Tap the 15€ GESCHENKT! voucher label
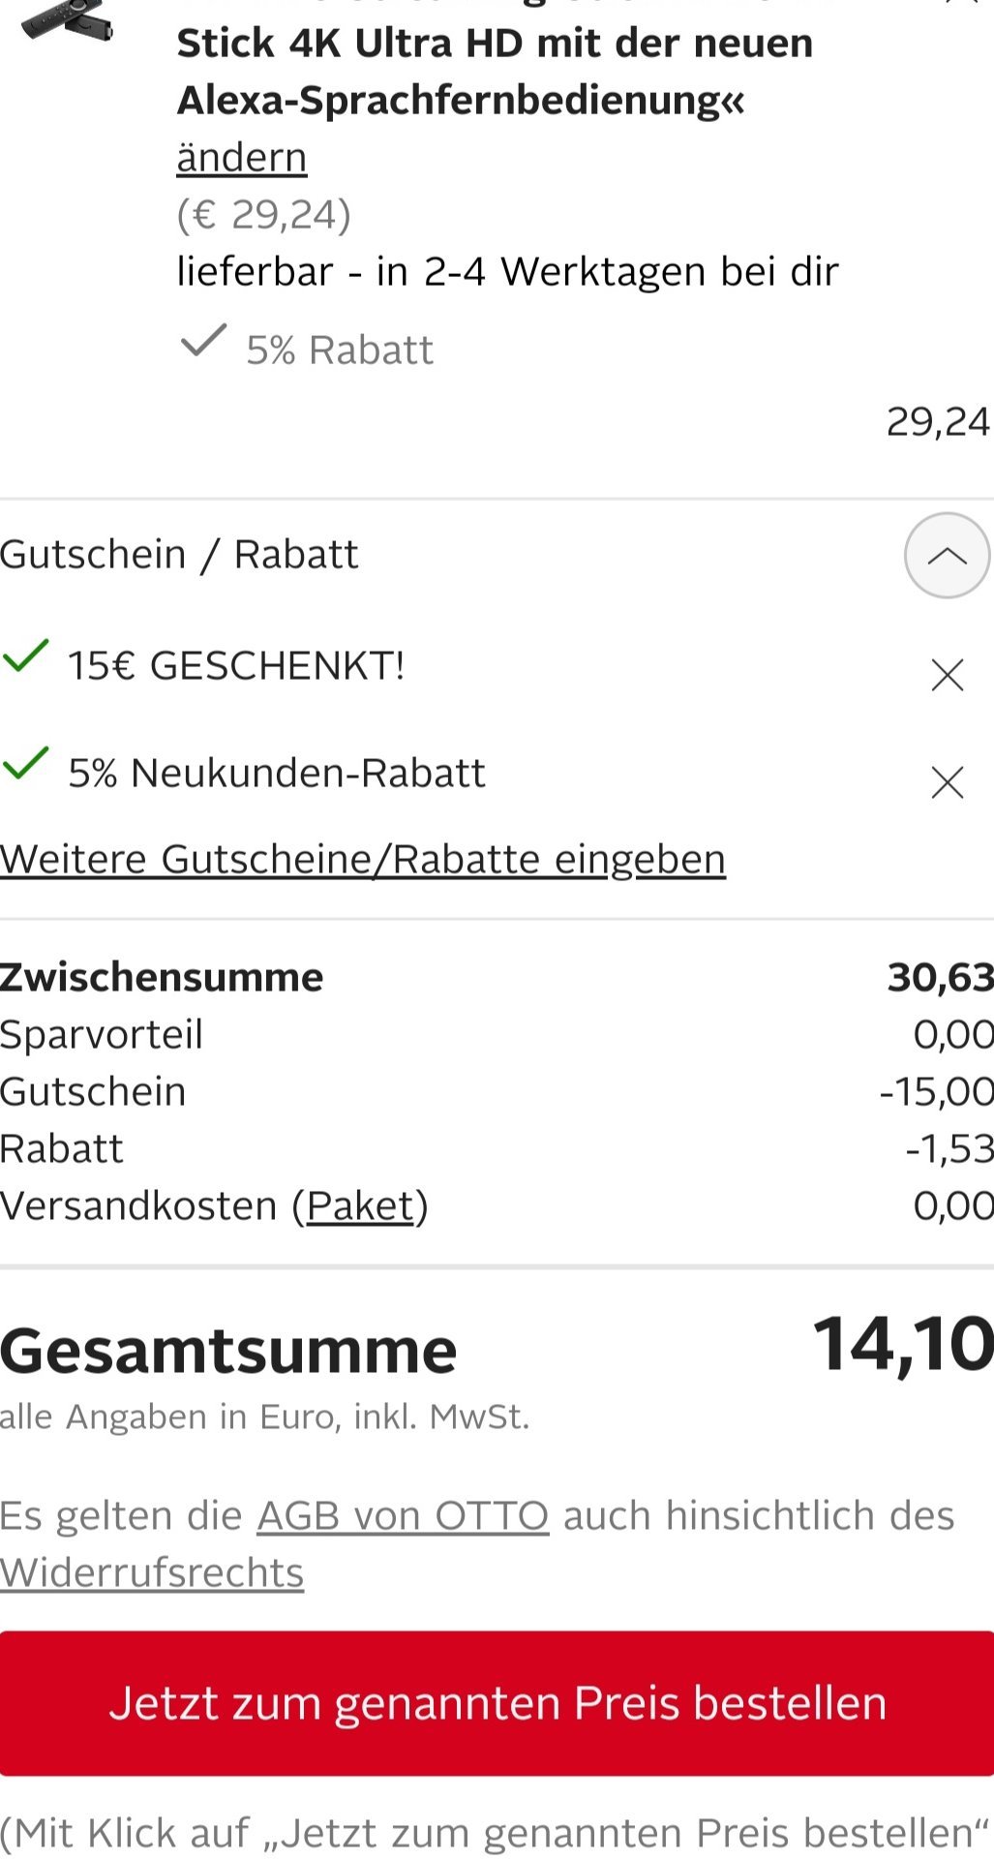Image resolution: width=994 pixels, height=1859 pixels. (236, 666)
